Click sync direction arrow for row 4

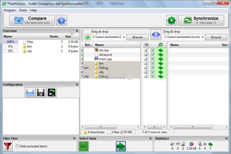tap(161, 63)
